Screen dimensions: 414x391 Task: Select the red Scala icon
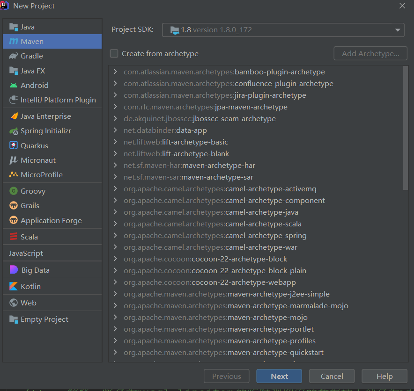[14, 237]
